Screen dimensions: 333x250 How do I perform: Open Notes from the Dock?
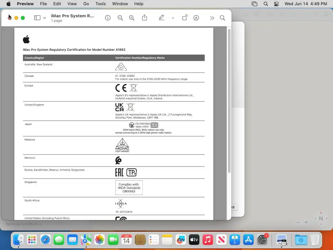click(x=167, y=240)
